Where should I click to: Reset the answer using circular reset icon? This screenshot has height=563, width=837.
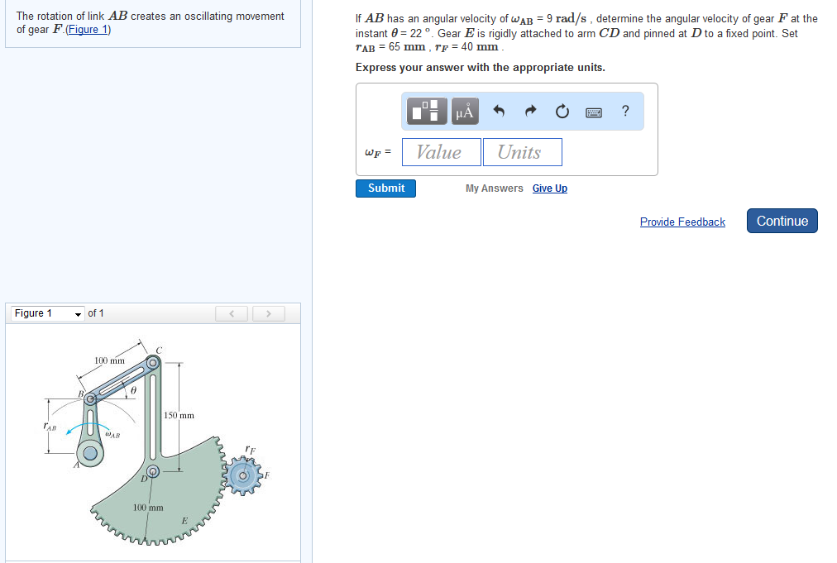click(x=562, y=110)
